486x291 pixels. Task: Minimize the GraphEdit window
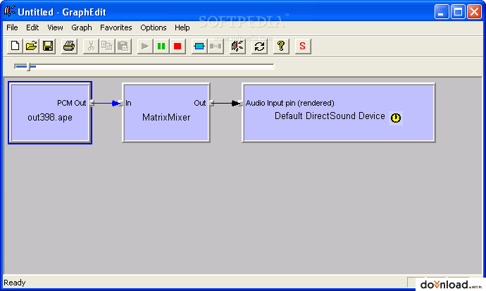click(442, 12)
